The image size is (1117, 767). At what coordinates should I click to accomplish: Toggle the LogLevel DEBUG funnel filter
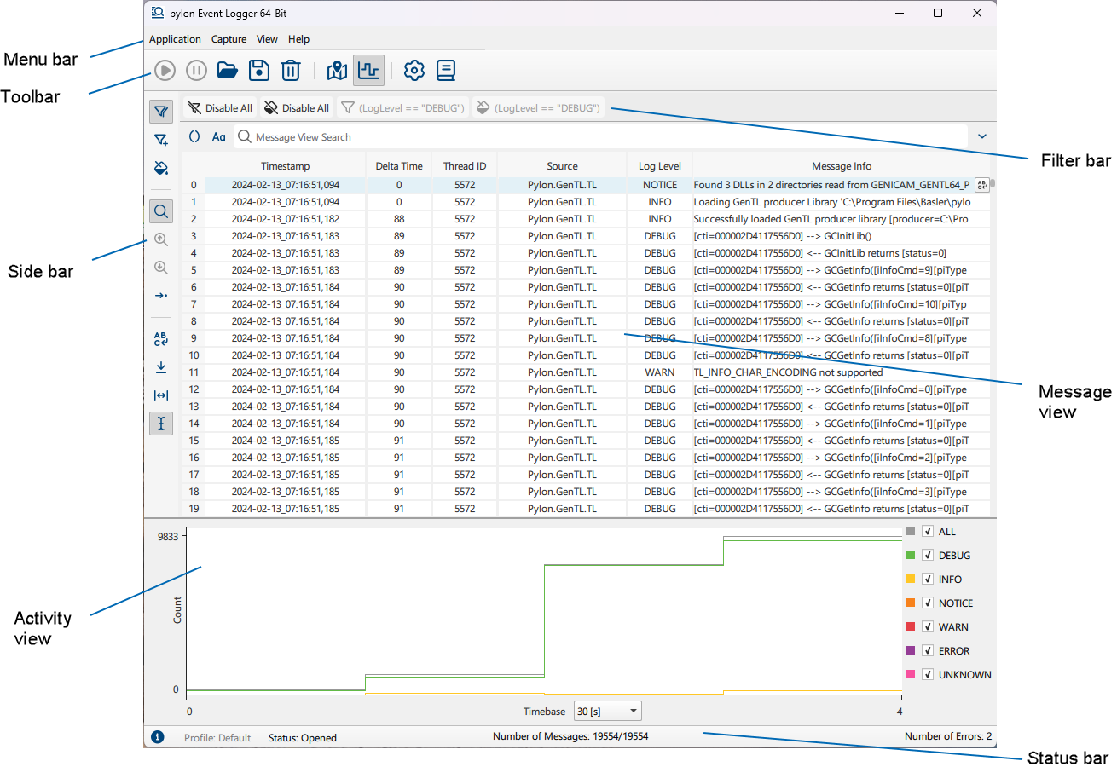point(402,108)
